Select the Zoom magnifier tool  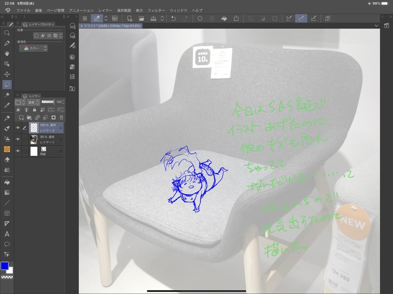coord(7,33)
